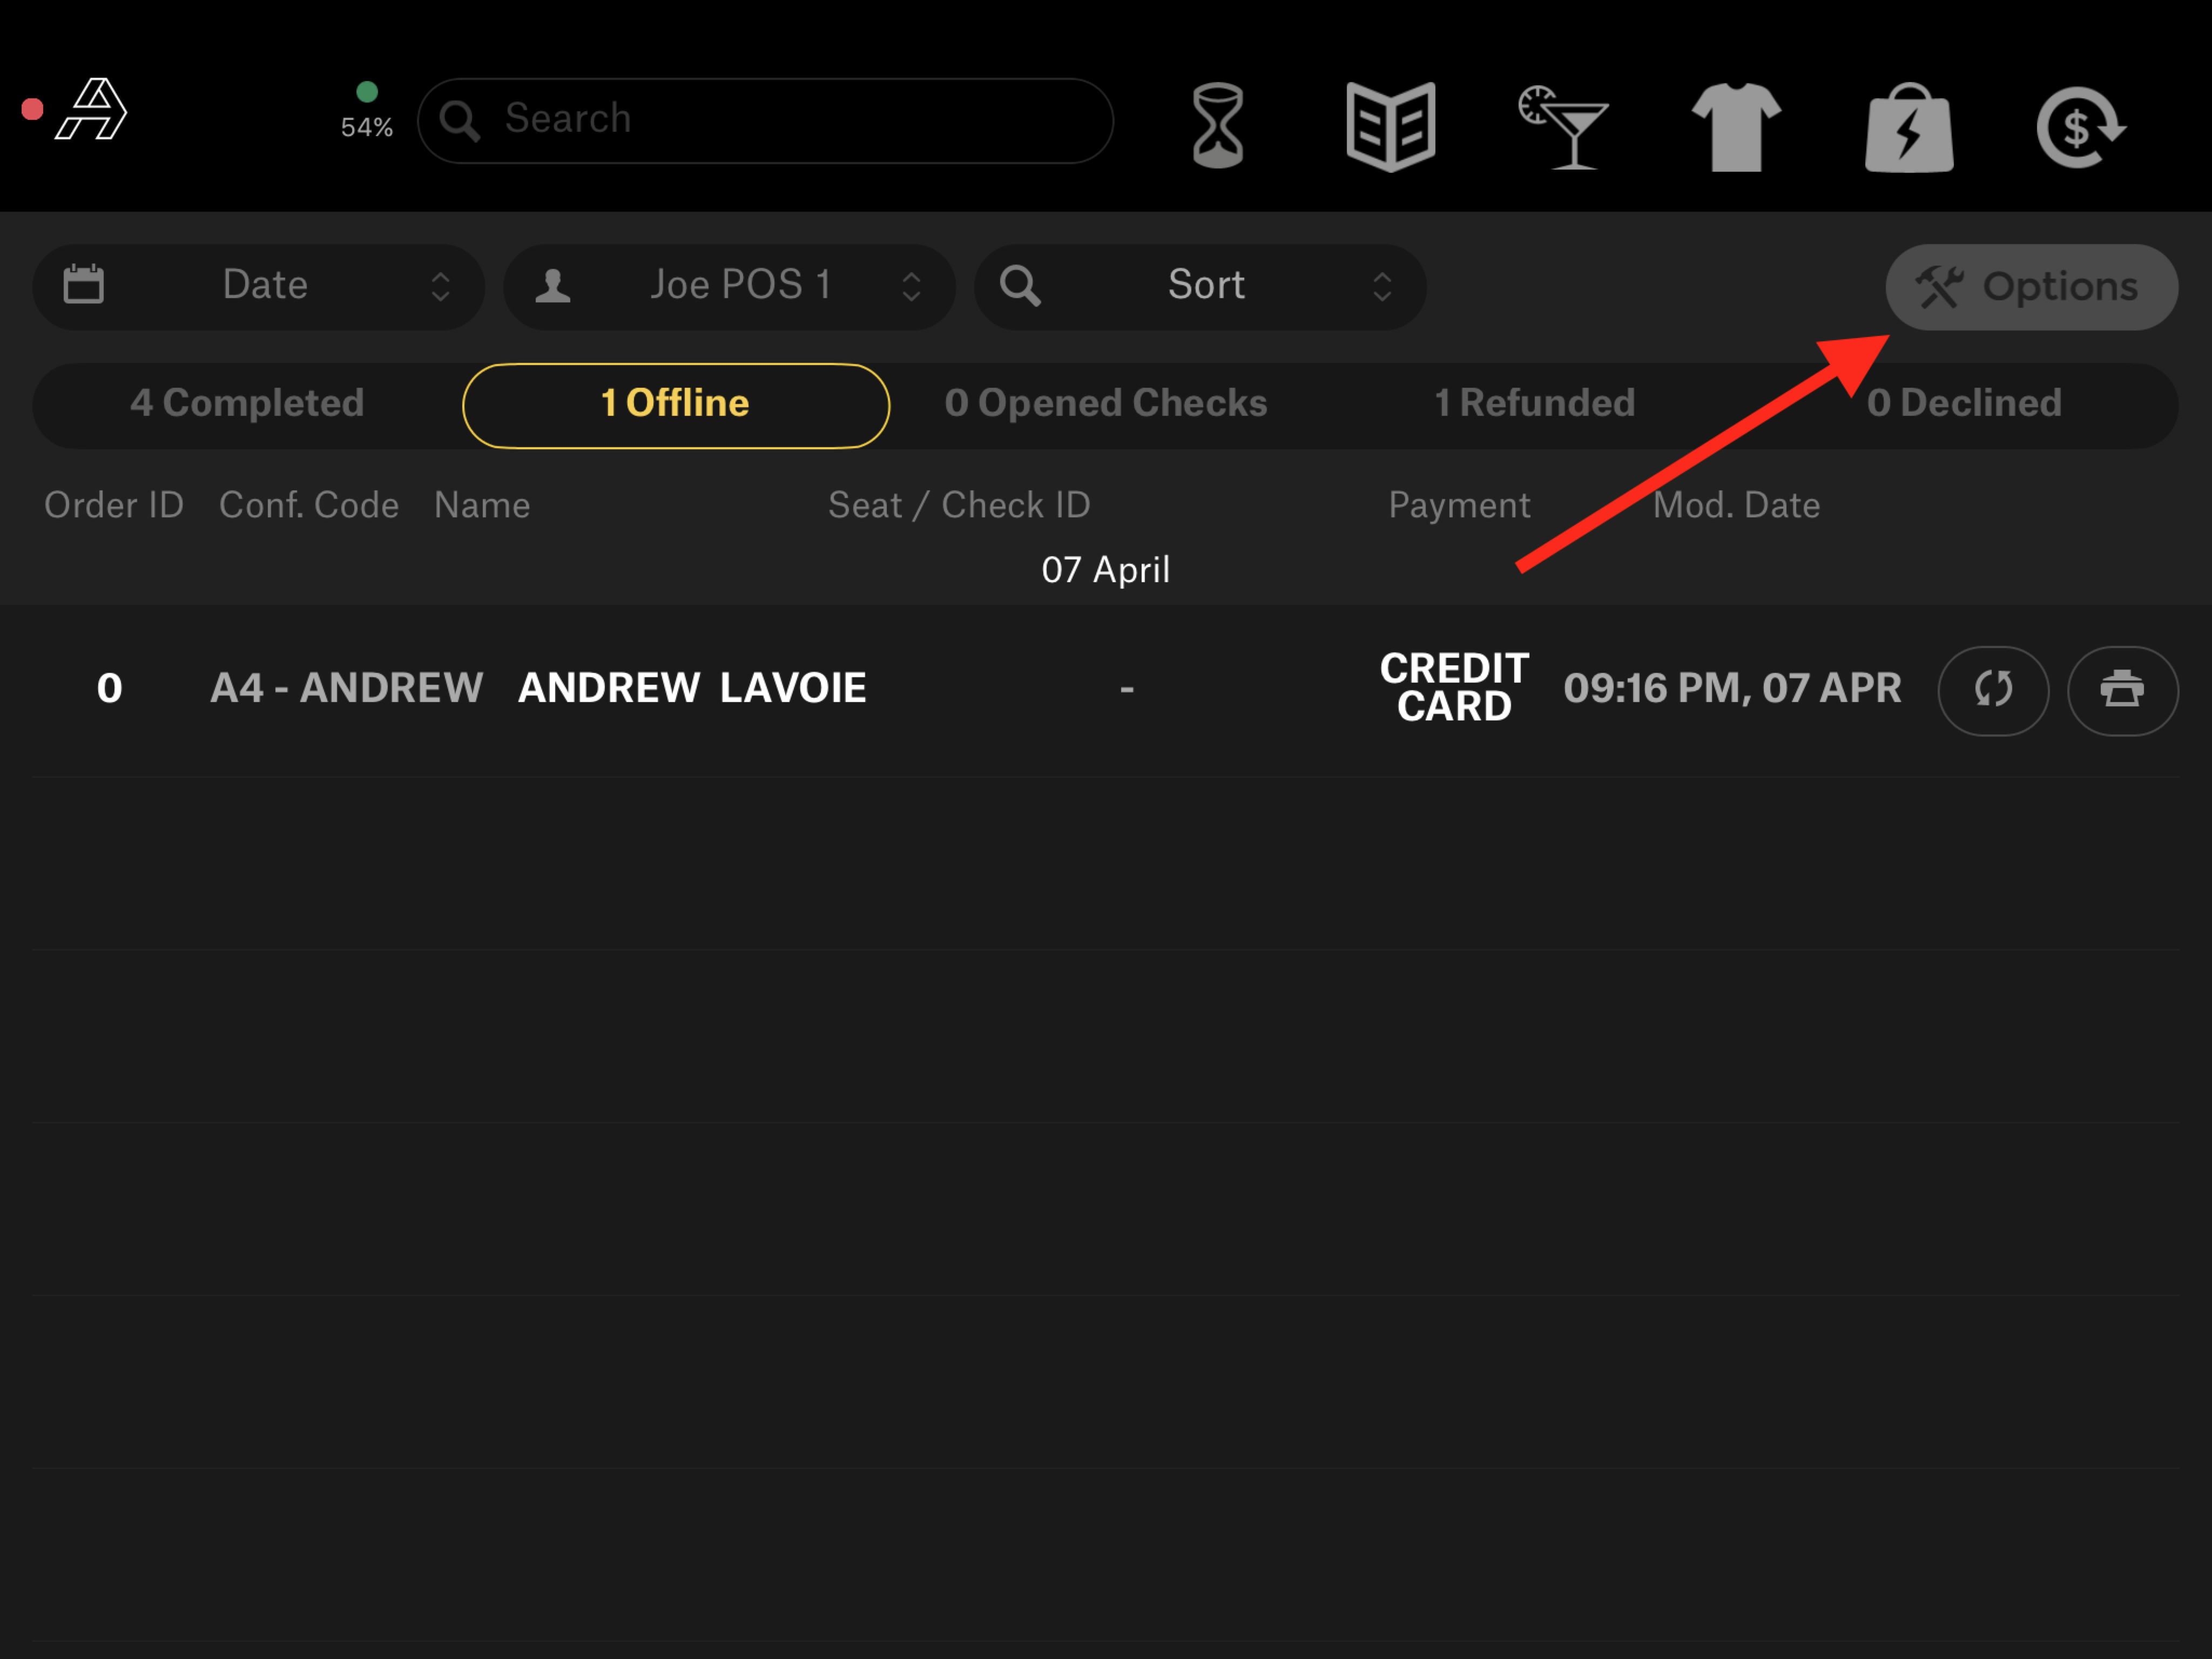Viewport: 2212px width, 1659px height.
Task: Open the Joe POS 1 device selector
Action: (x=730, y=286)
